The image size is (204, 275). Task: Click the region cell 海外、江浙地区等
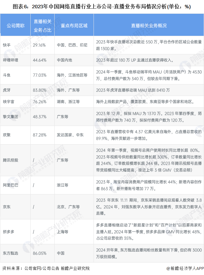(72, 75)
